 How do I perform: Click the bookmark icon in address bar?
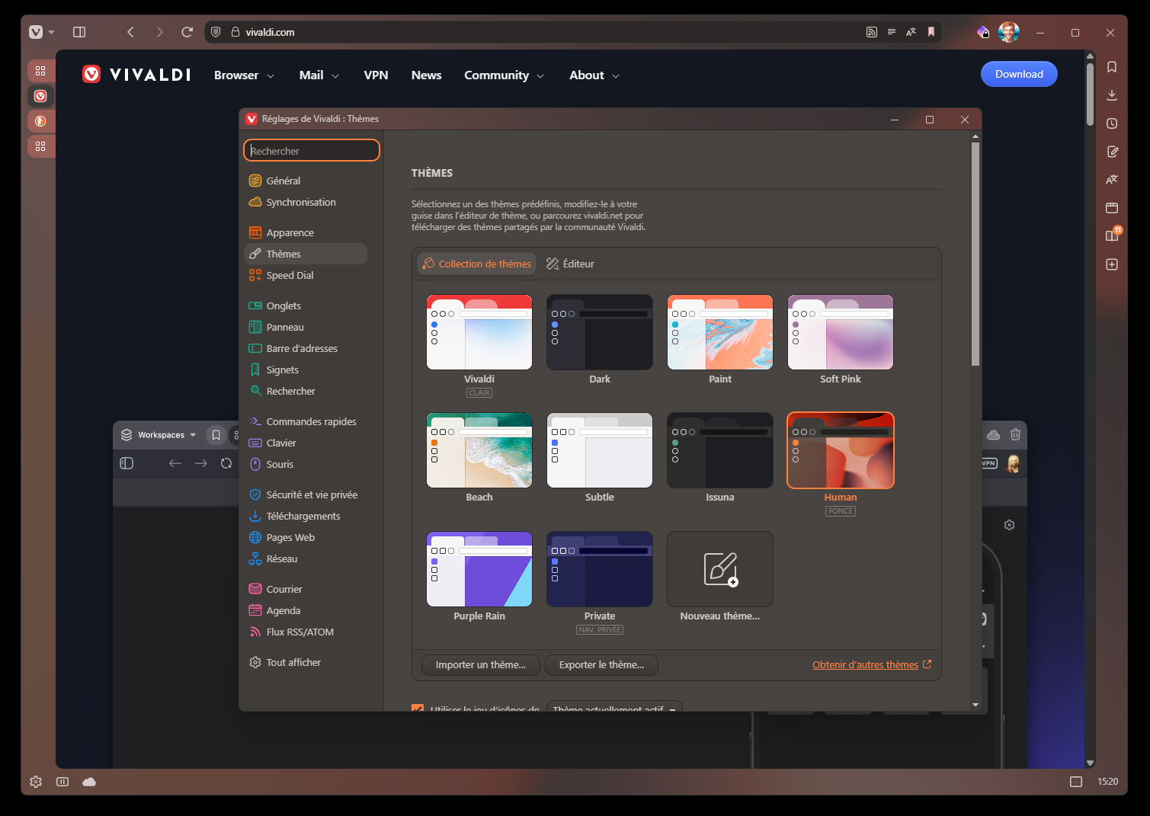(x=931, y=32)
